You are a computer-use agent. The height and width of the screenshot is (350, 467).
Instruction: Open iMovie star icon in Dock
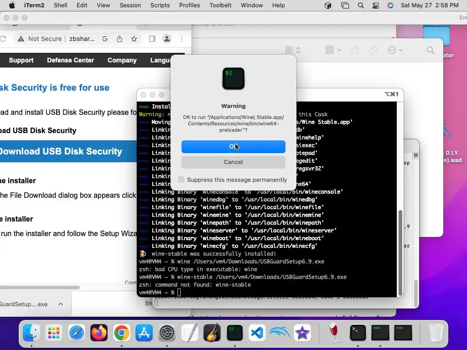pos(302,333)
